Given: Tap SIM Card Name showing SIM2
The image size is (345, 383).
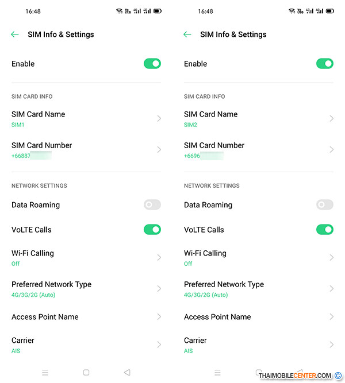Looking at the screenshot, I should [259, 118].
